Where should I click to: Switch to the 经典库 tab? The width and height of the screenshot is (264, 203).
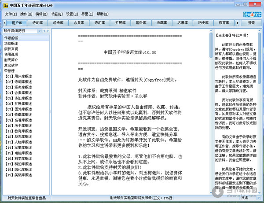(58, 23)
